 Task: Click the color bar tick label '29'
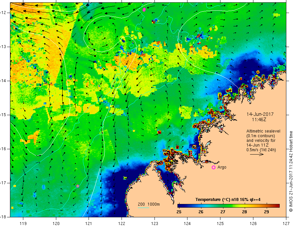(x=267, y=212)
